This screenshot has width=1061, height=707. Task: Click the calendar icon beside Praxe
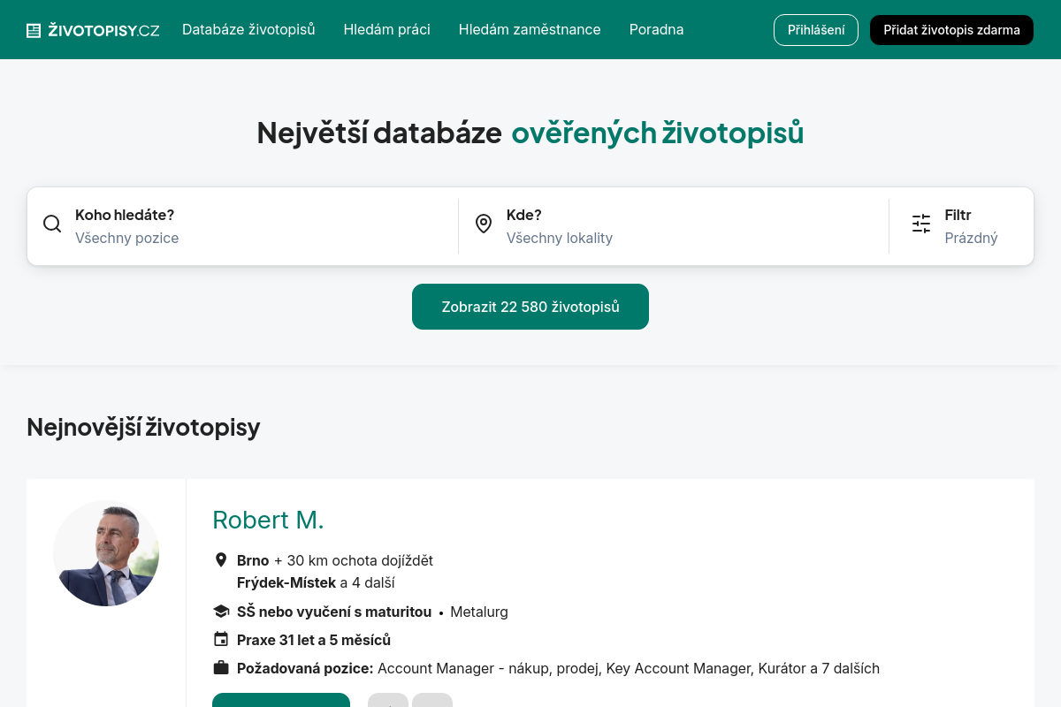(221, 640)
